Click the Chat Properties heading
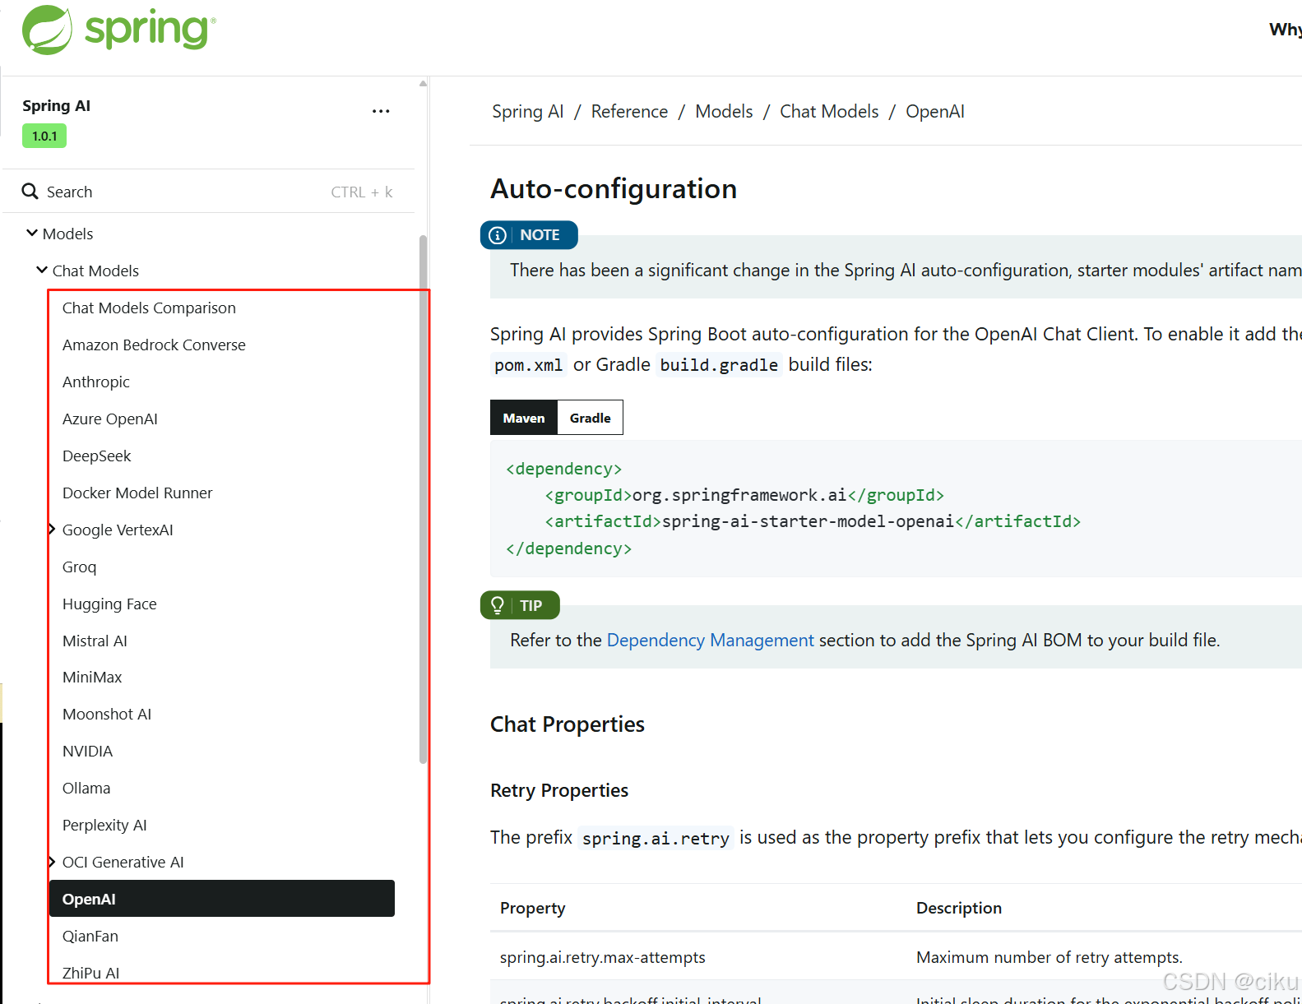Image resolution: width=1302 pixels, height=1004 pixels. (x=568, y=724)
